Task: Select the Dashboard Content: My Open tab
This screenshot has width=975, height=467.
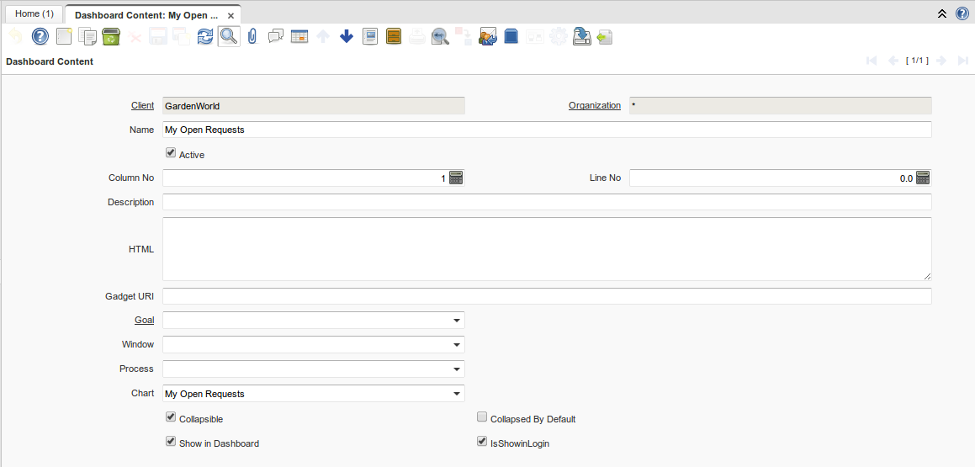Action: tap(146, 14)
